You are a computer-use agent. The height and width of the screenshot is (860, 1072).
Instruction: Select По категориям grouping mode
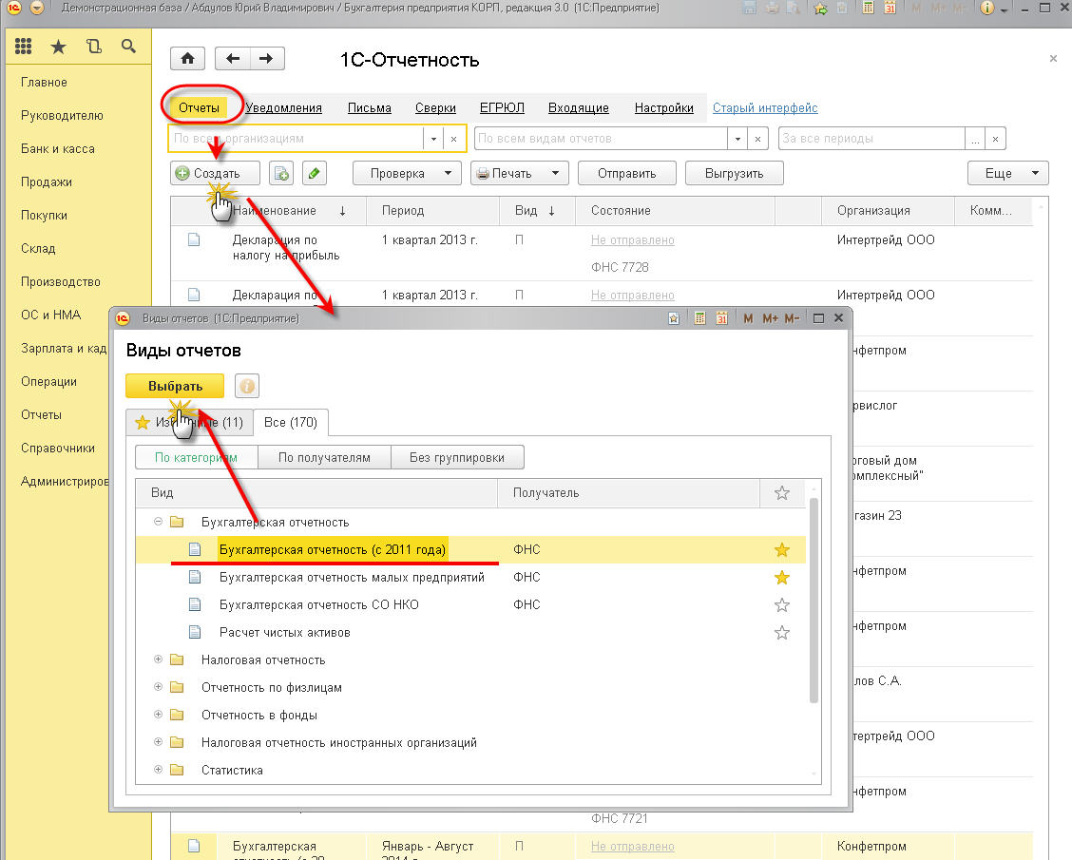[196, 457]
